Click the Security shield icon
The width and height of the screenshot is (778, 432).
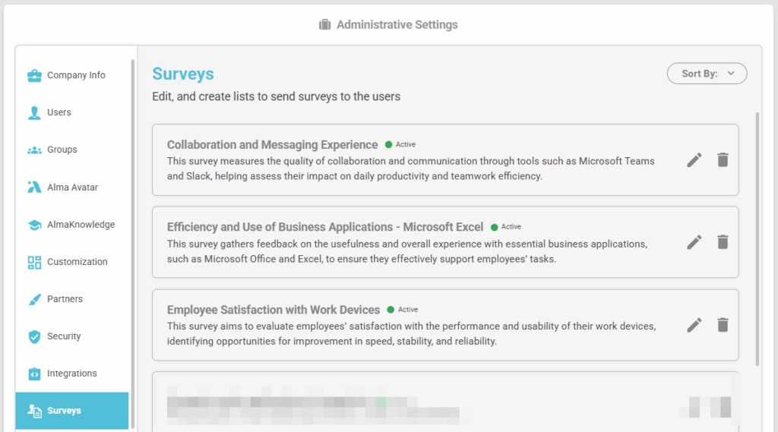(34, 336)
